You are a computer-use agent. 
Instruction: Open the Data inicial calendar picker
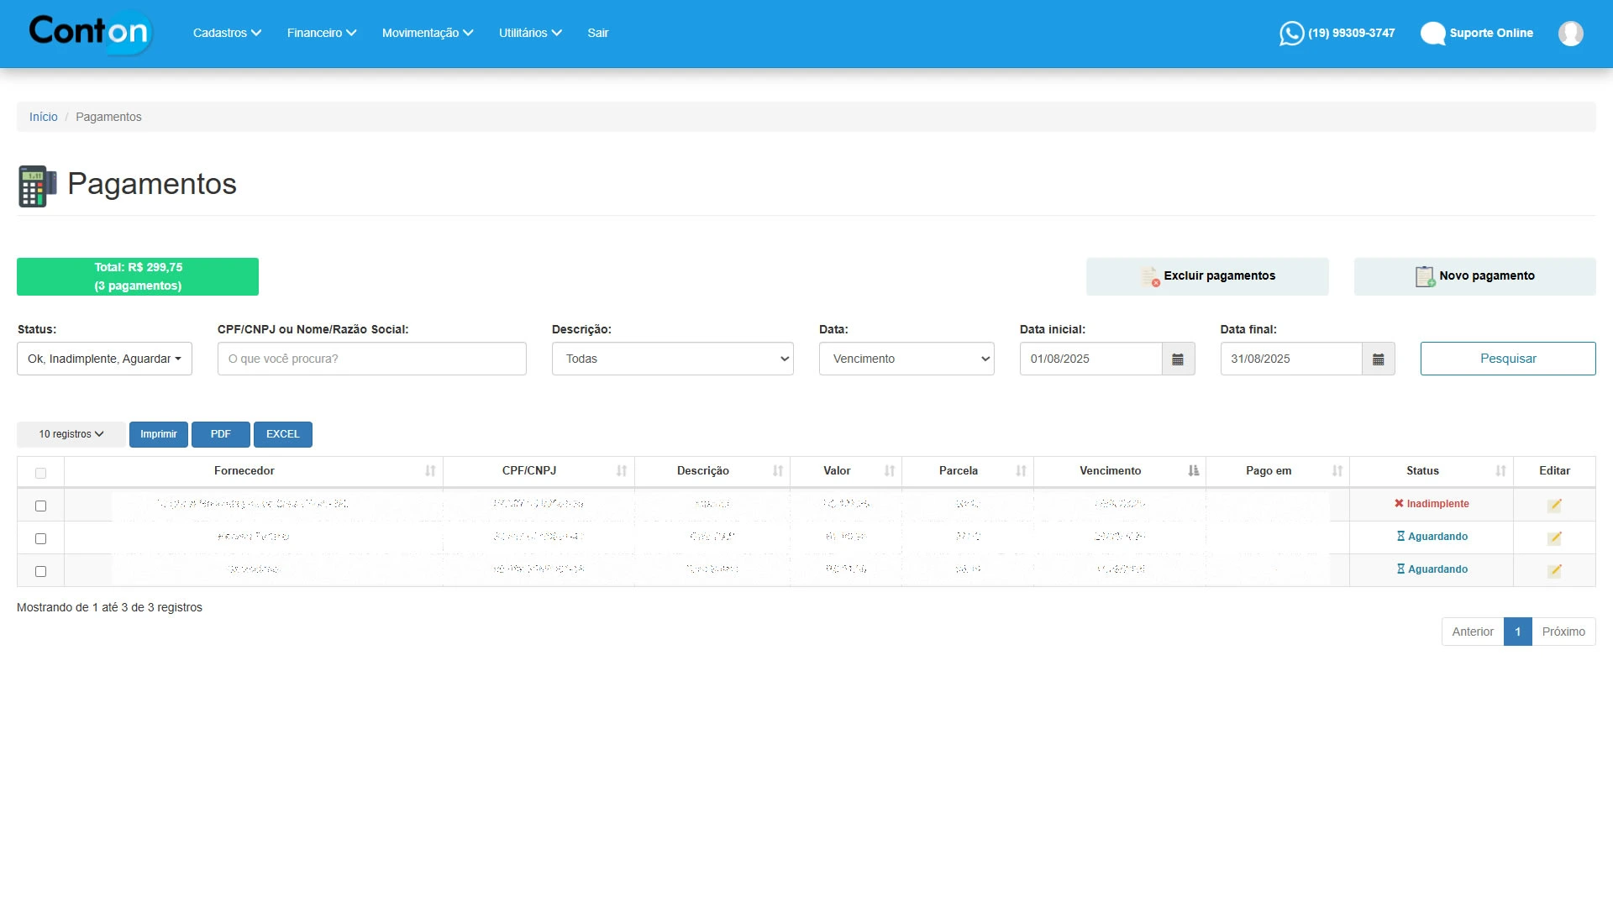point(1178,359)
